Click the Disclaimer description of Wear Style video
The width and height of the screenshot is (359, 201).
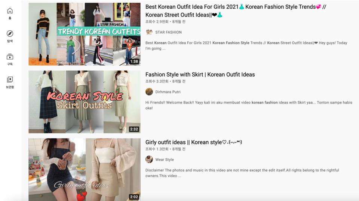click(242, 173)
